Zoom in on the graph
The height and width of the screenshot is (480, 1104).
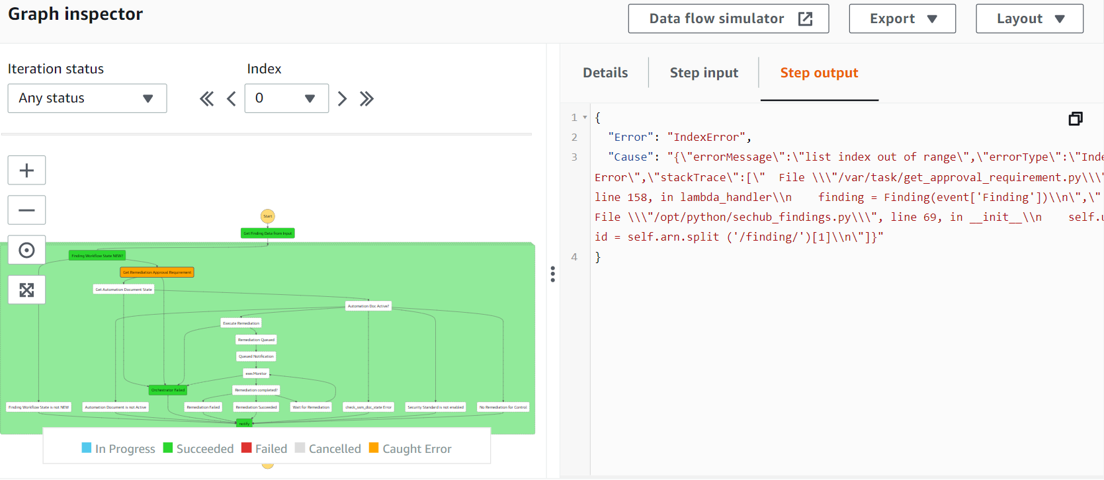[x=26, y=171]
